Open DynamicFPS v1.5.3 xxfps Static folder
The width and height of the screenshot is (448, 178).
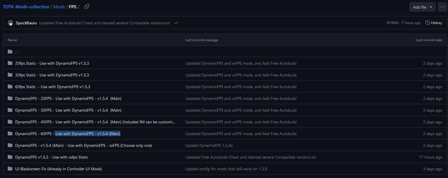pos(52,157)
